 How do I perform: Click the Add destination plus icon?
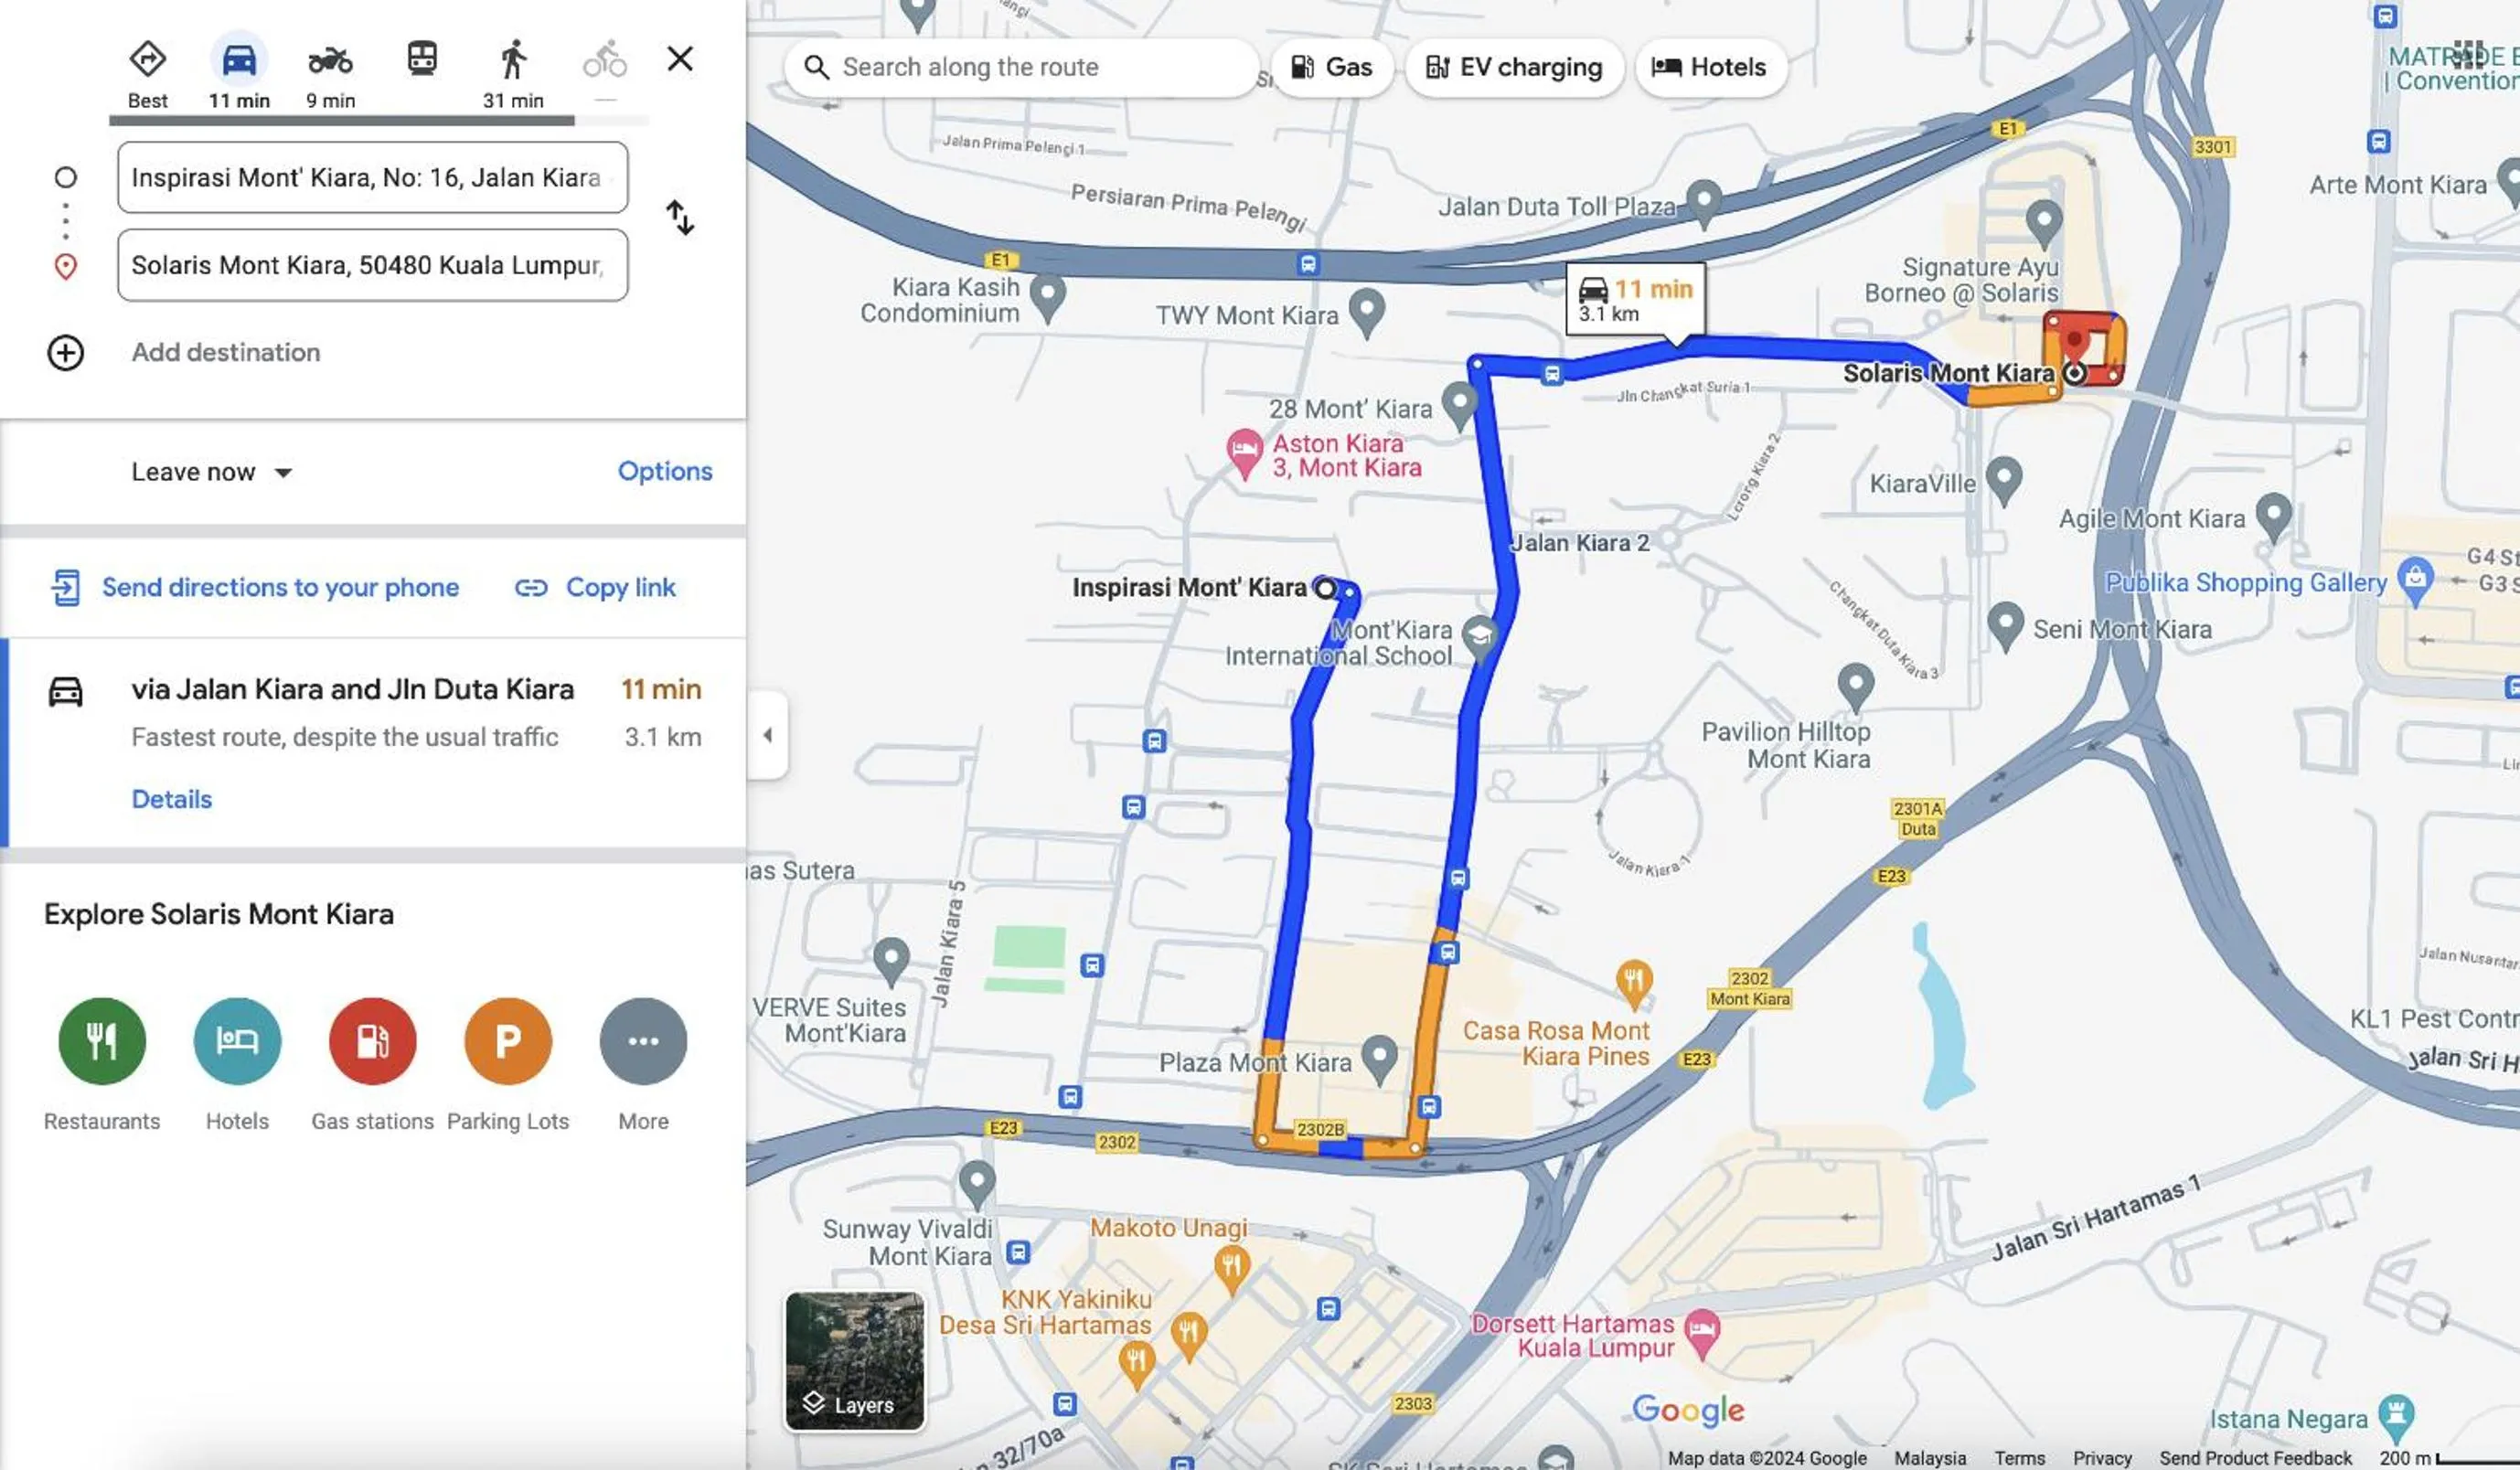(x=66, y=352)
